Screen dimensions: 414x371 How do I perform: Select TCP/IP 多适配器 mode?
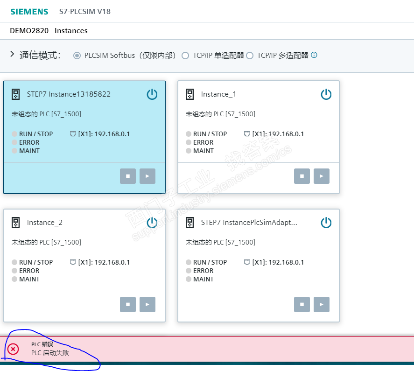coord(250,56)
